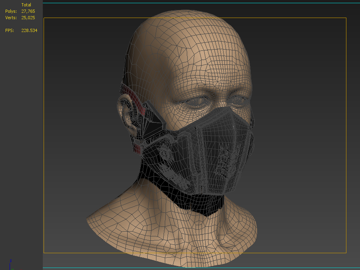The height and width of the screenshot is (270, 360).
Task: Click the red X axis gizmo arrow
Action: [21, 269]
